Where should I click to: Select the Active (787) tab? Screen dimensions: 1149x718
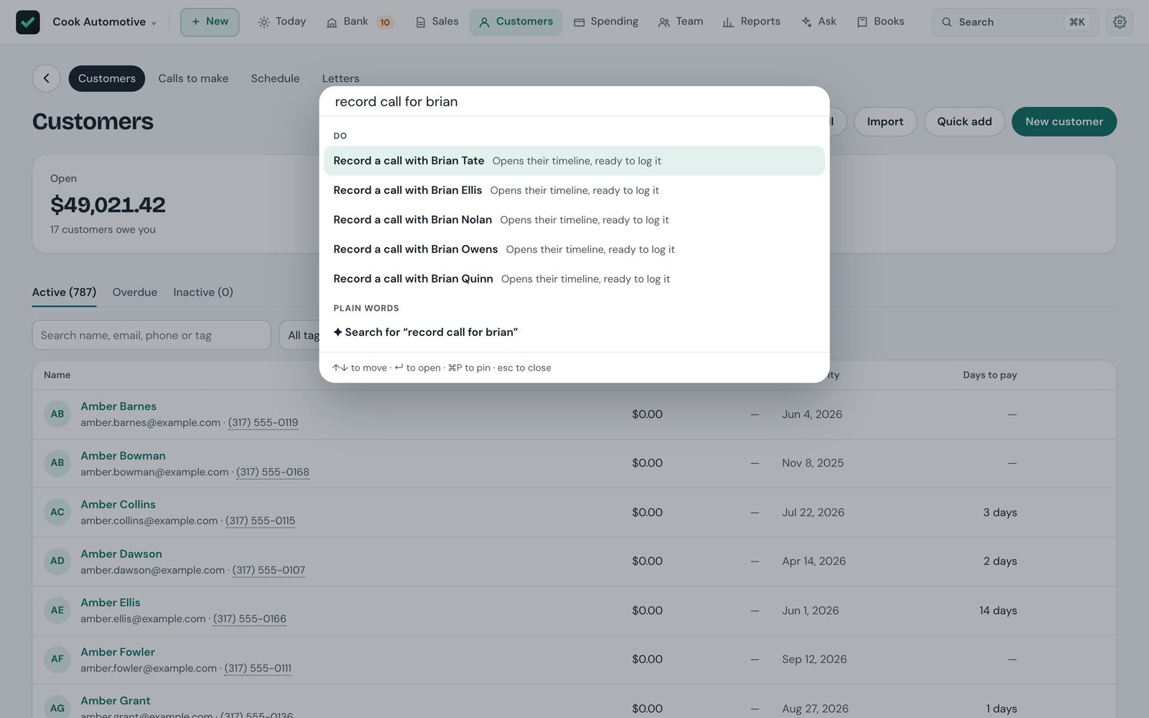(x=64, y=292)
